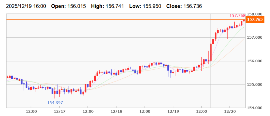The image size is (270, 116).
Task: Click the pink 157.768 high price label
Action: click(237, 16)
